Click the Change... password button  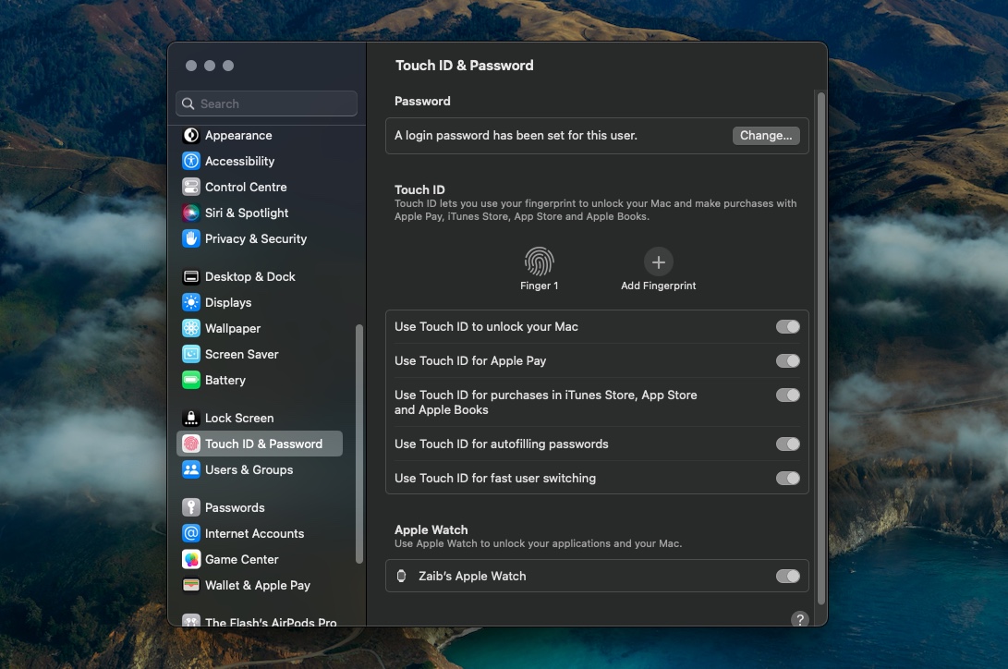(766, 135)
